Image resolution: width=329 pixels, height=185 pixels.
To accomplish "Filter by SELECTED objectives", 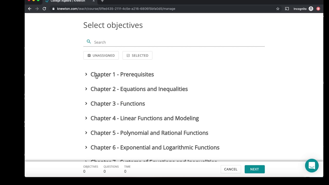I will [x=137, y=55].
